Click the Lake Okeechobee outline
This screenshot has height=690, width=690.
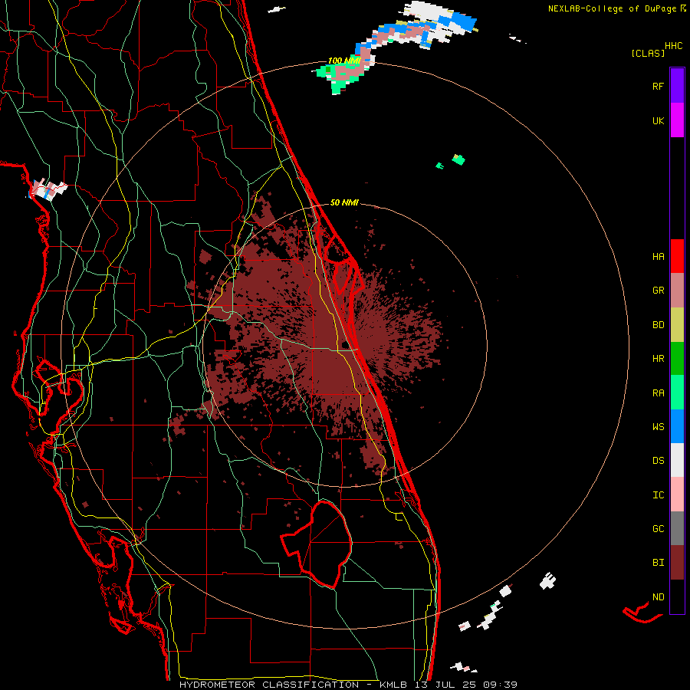coord(317,544)
